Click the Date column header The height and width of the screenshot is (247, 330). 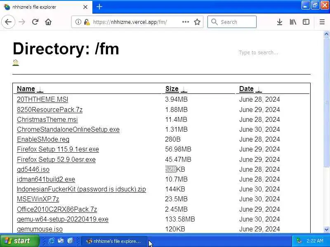(x=246, y=89)
